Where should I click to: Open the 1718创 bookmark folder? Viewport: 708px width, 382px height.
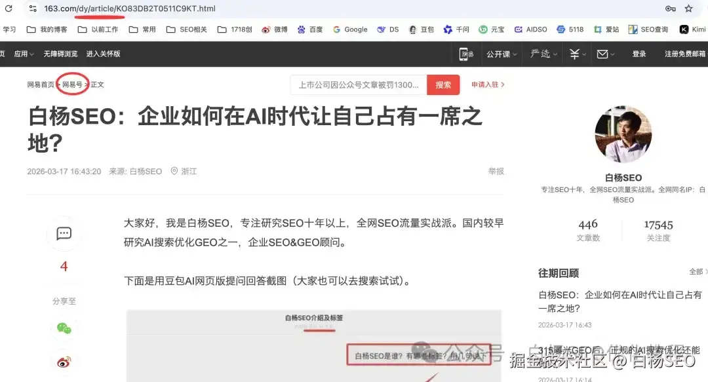tap(235, 29)
